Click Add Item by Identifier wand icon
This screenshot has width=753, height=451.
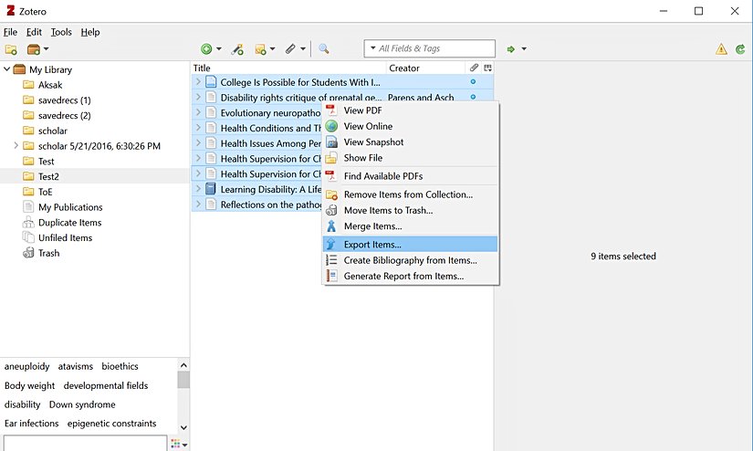coord(237,49)
